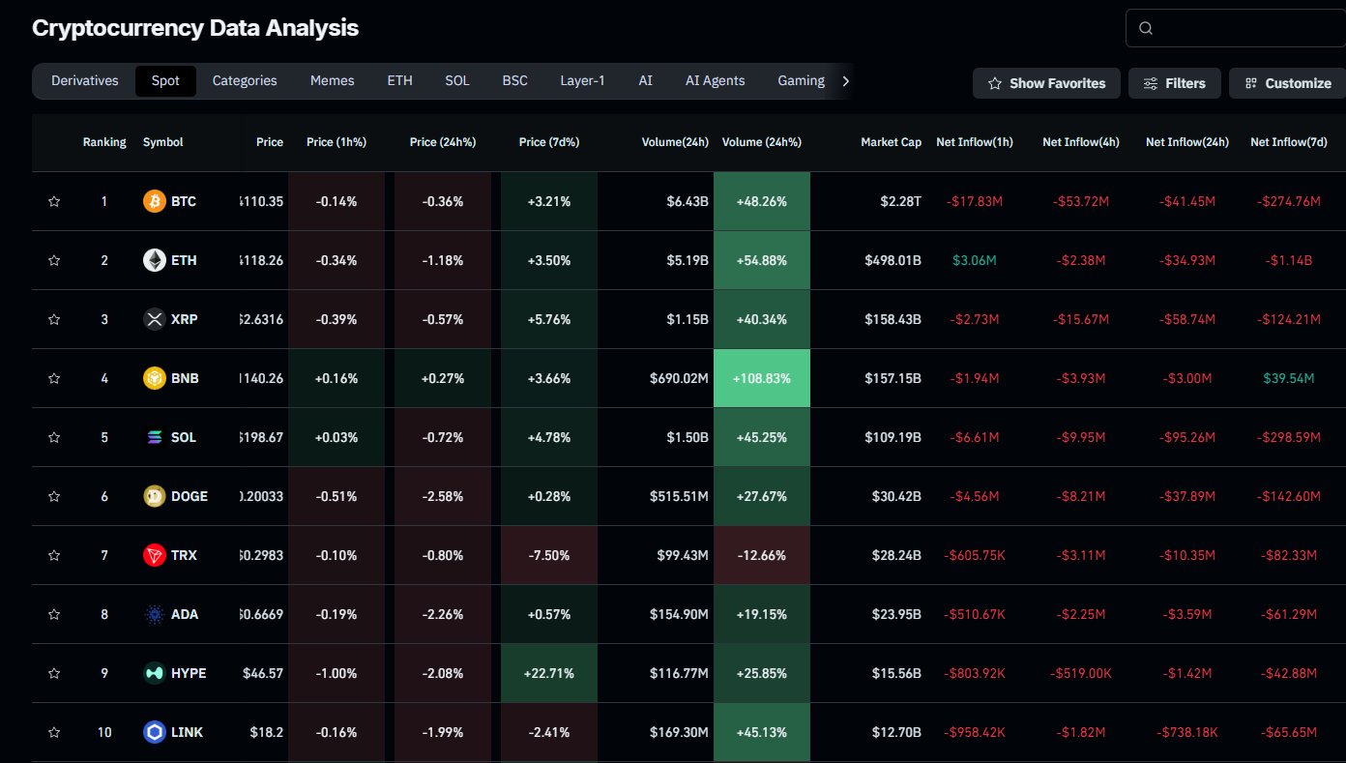
Task: Click the BNB coin logo icon
Action: 154,378
